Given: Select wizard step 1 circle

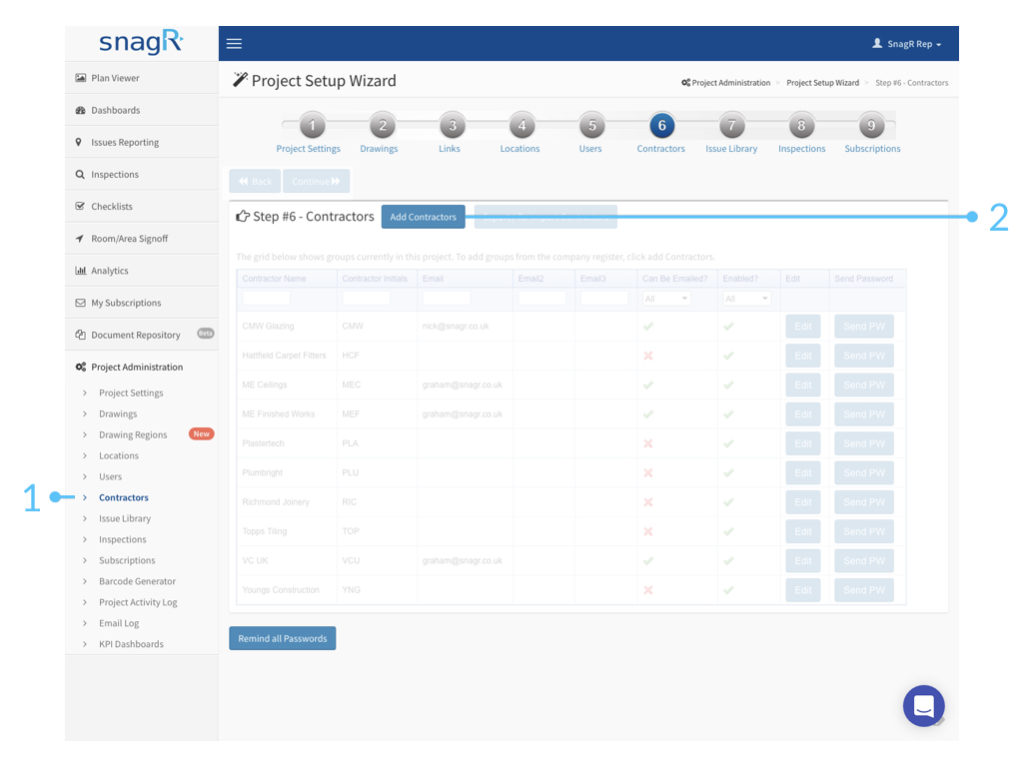Looking at the screenshot, I should [x=313, y=125].
